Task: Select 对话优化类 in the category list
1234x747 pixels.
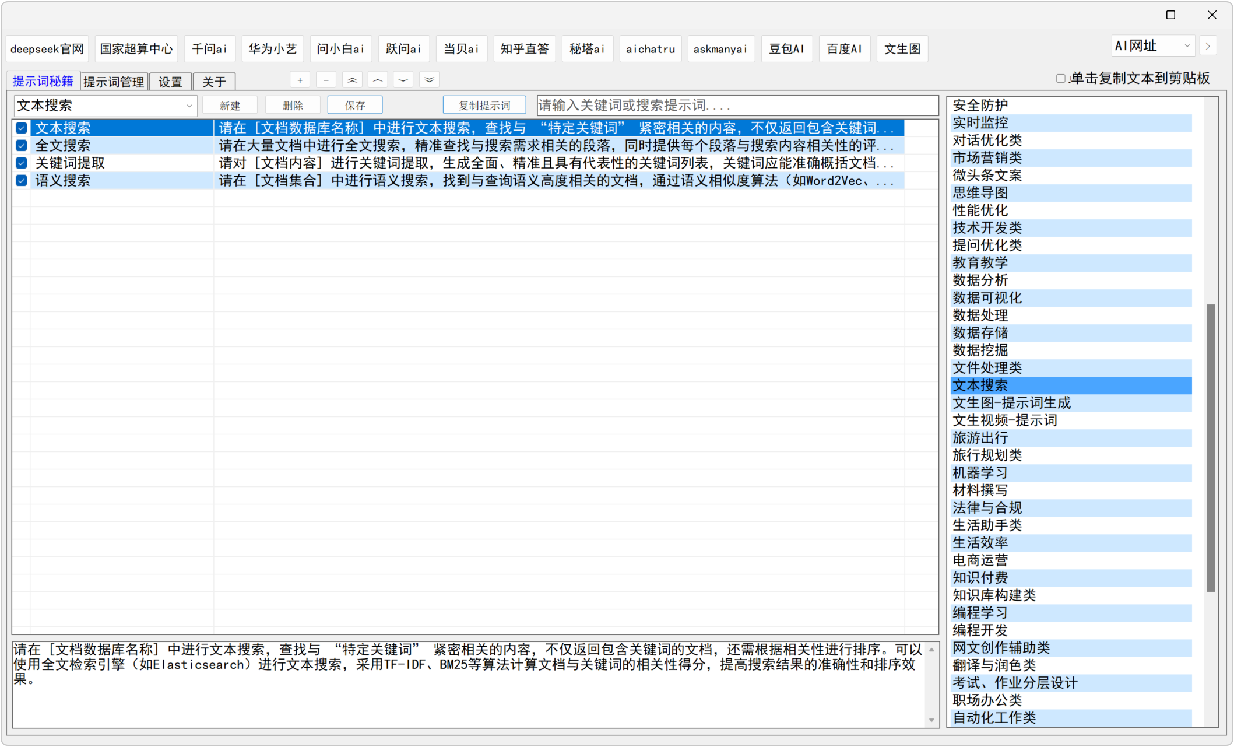Action: [x=1071, y=141]
